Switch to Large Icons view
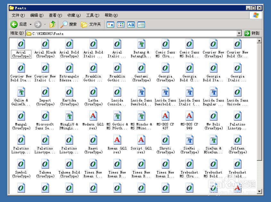Viewport: 271px width, 202px height. (110, 25)
